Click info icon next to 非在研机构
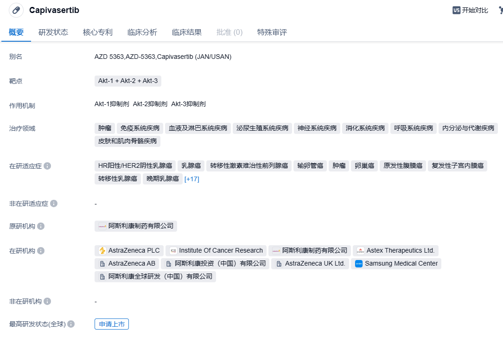Image resolution: width=503 pixels, height=337 pixels. click(x=47, y=301)
